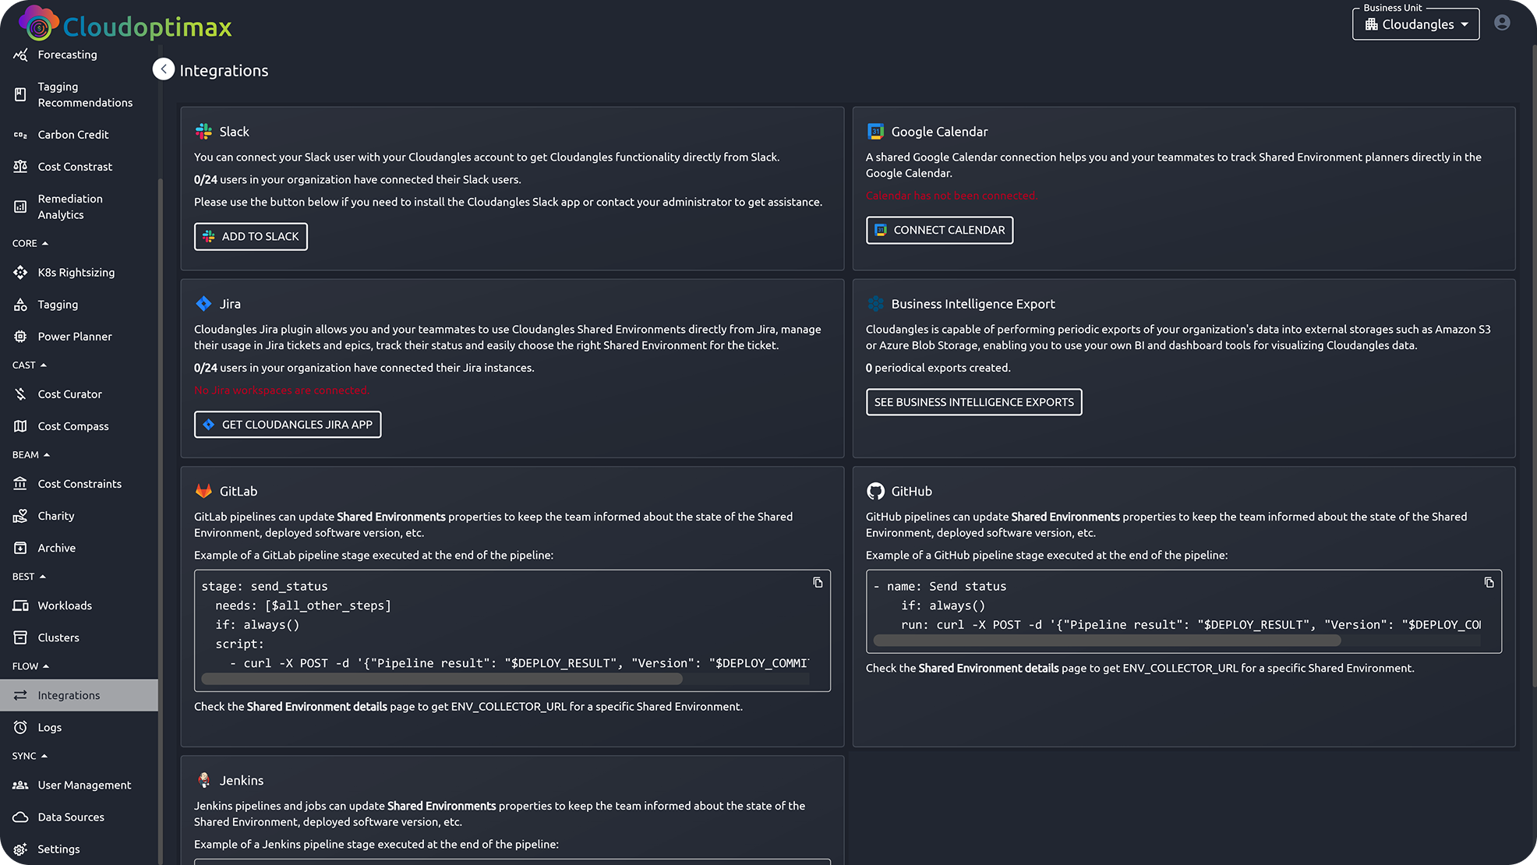Click the GitHub code block horizontal scrollbar
The height and width of the screenshot is (865, 1537).
(x=1107, y=641)
